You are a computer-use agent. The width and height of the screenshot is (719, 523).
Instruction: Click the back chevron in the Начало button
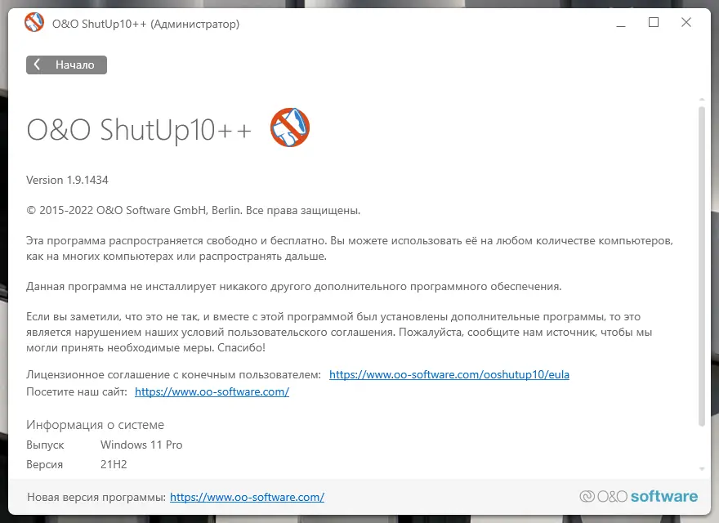pos(37,65)
